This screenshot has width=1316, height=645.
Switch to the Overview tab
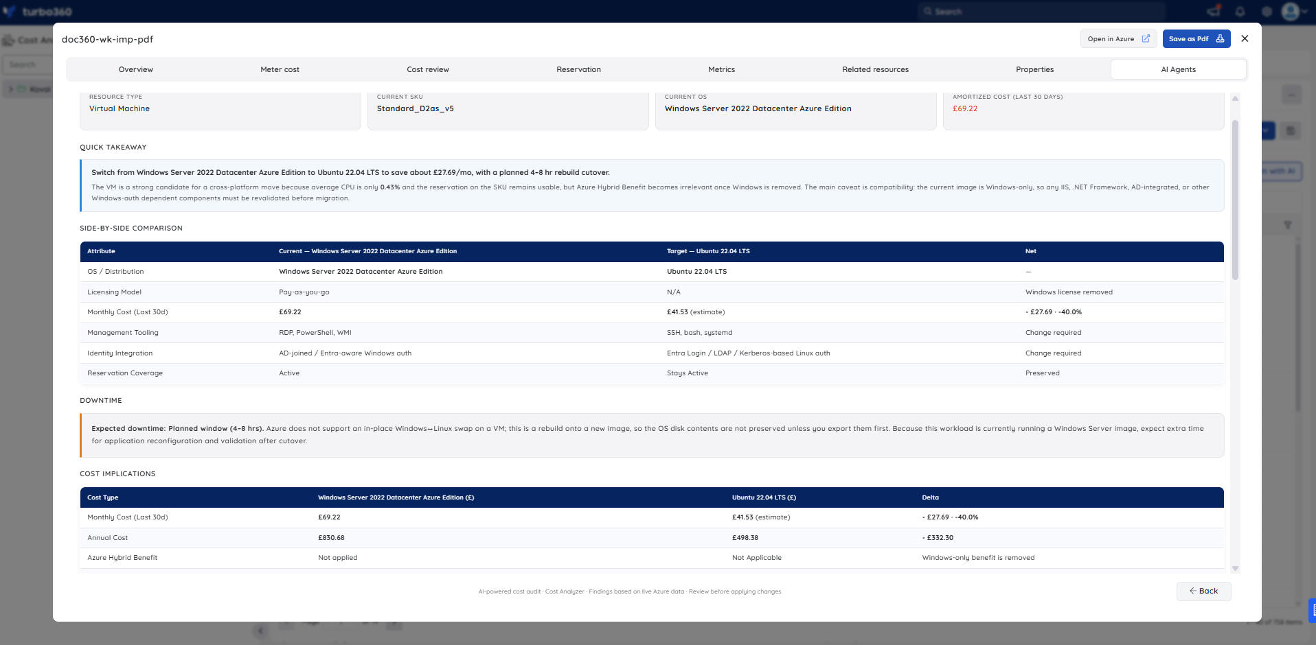(x=136, y=69)
